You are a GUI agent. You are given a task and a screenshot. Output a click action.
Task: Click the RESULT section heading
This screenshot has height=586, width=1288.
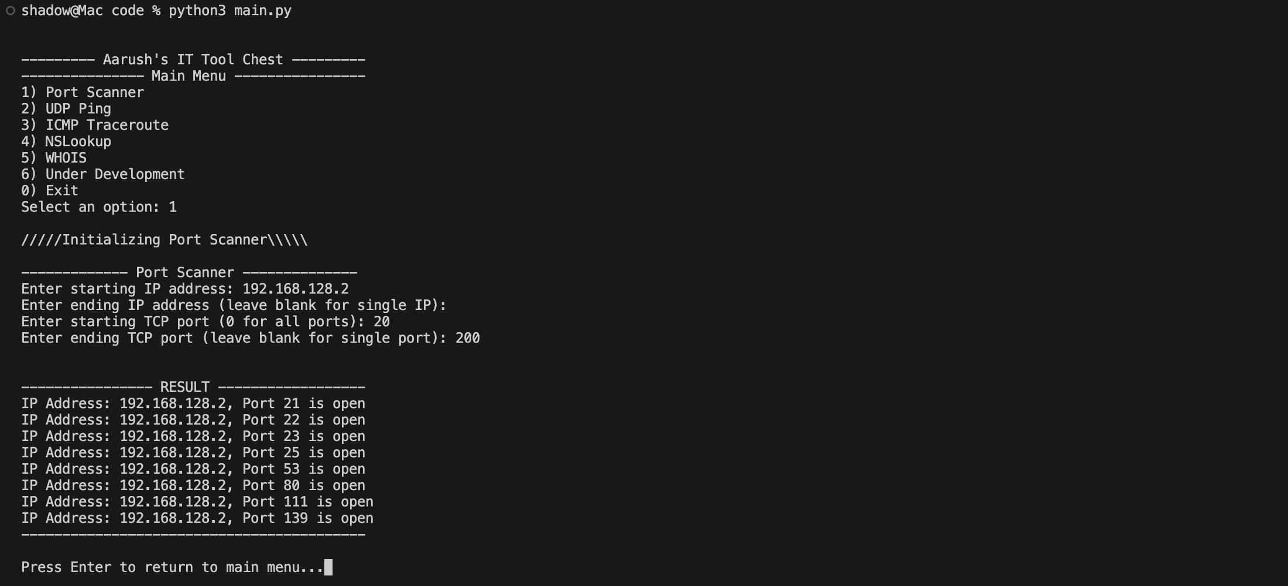[x=184, y=387]
